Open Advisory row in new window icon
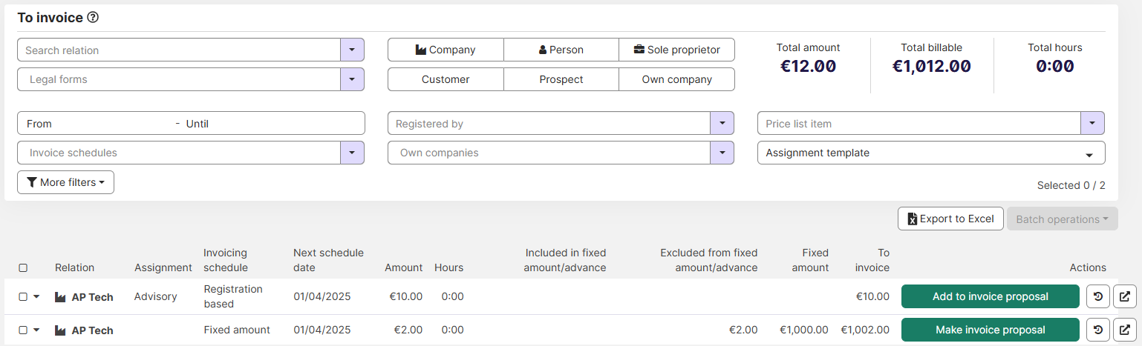The image size is (1142, 346). 1125,296
